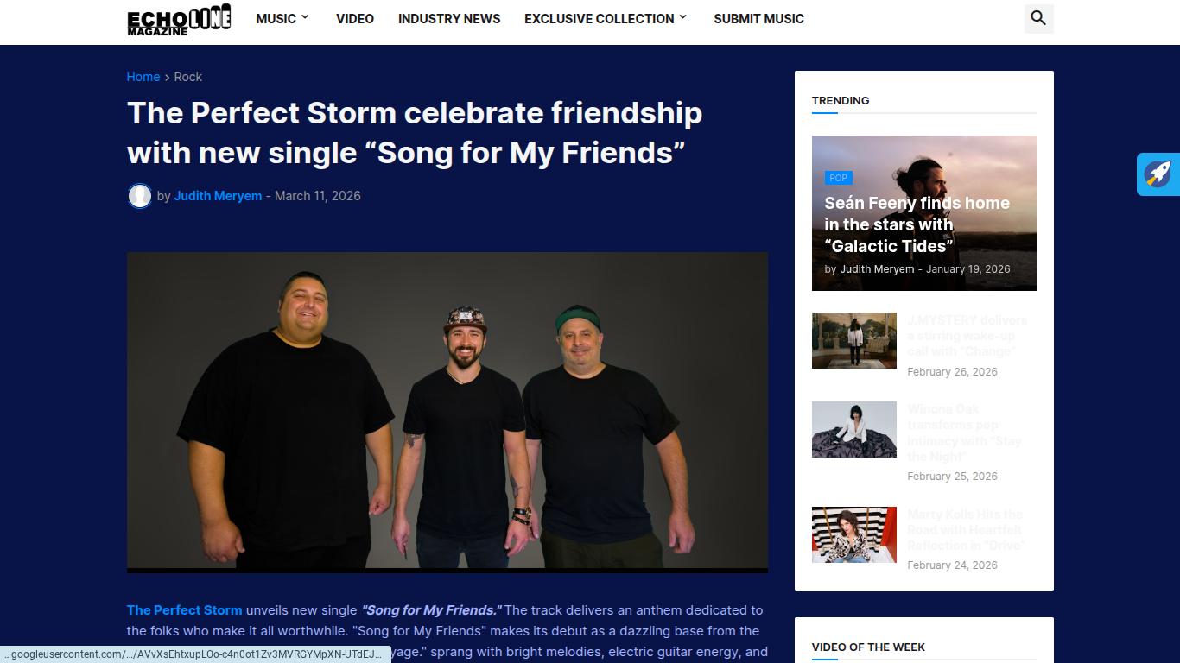The width and height of the screenshot is (1180, 663).
Task: Open Judith Meryem link in trending card
Action: [877, 269]
